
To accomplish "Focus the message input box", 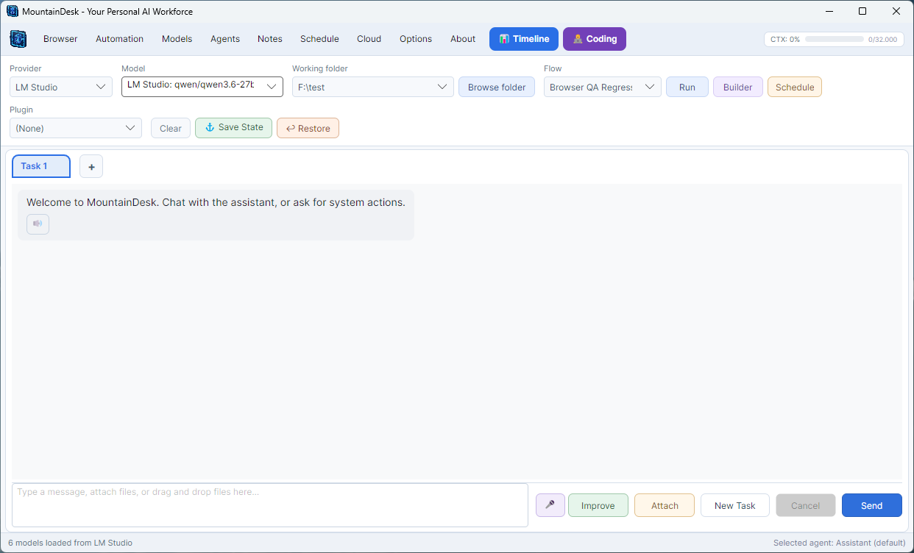I will (270, 504).
